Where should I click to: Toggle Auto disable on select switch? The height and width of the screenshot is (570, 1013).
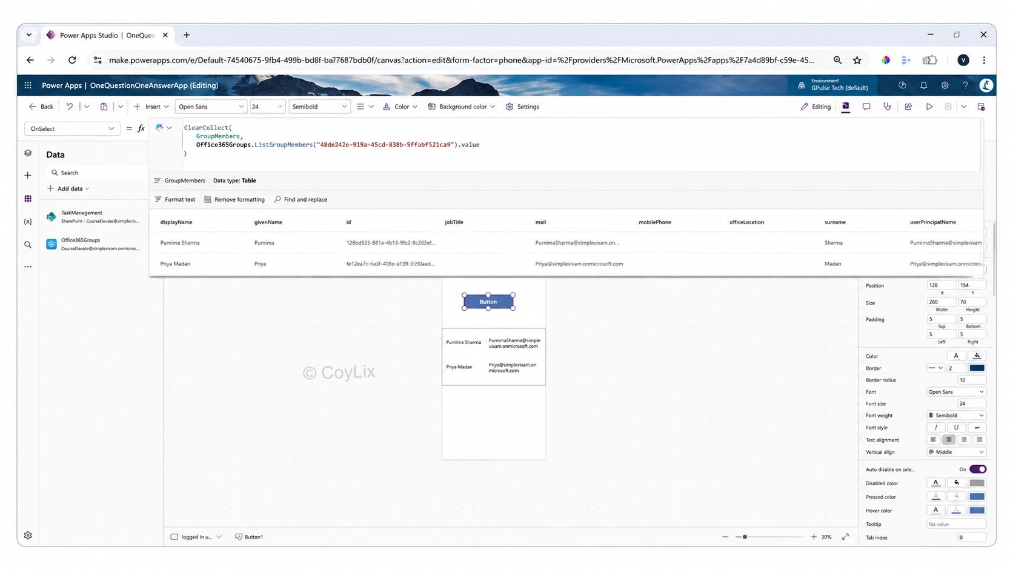point(977,469)
